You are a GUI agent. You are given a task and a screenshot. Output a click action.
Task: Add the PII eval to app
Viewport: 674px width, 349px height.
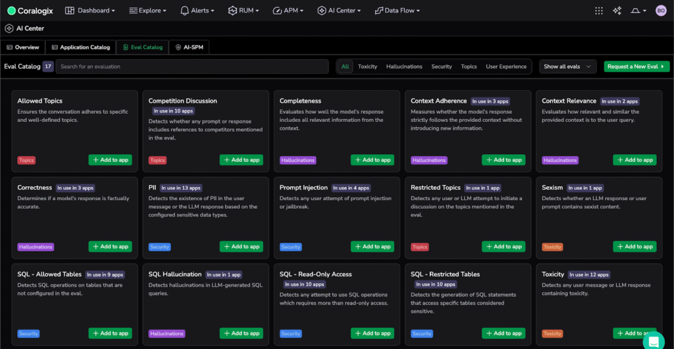point(242,246)
